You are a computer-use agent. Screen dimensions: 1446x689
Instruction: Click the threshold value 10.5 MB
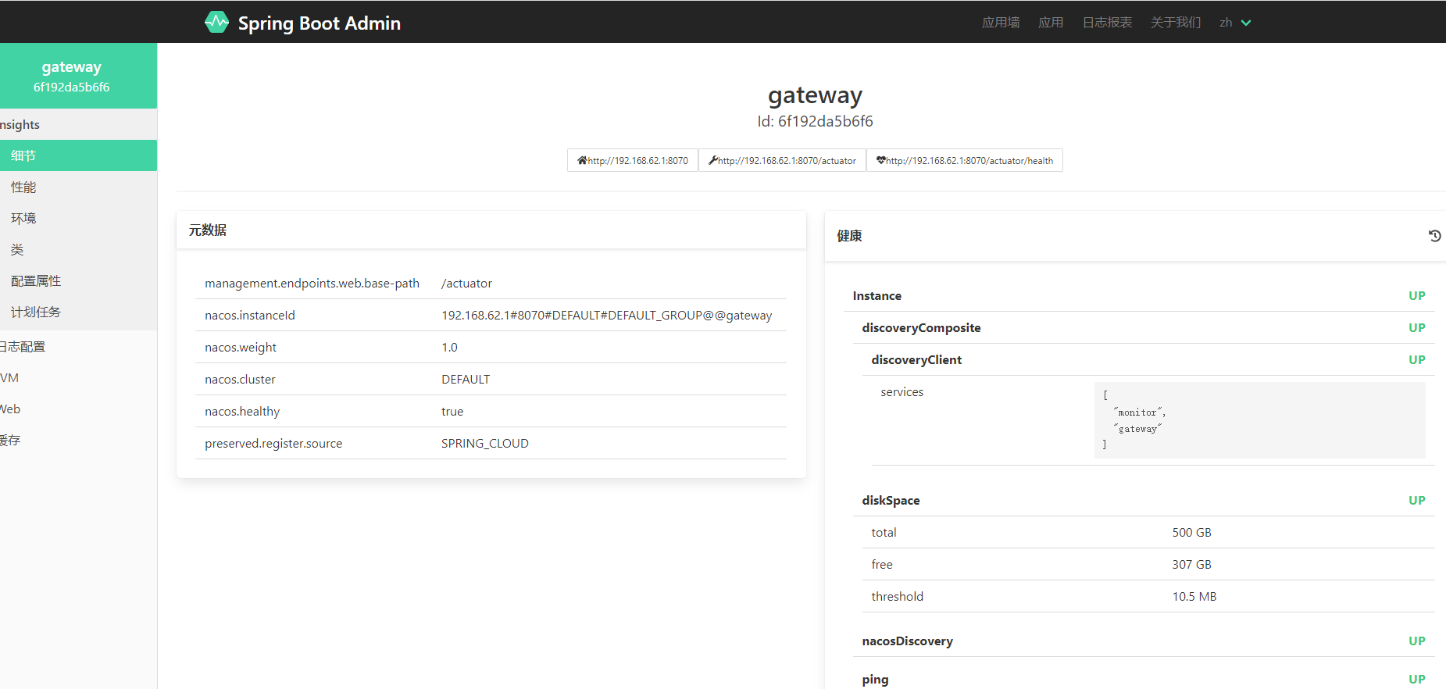[x=1194, y=596]
